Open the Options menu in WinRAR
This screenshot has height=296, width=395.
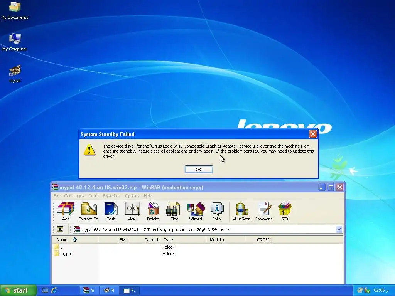(132, 196)
